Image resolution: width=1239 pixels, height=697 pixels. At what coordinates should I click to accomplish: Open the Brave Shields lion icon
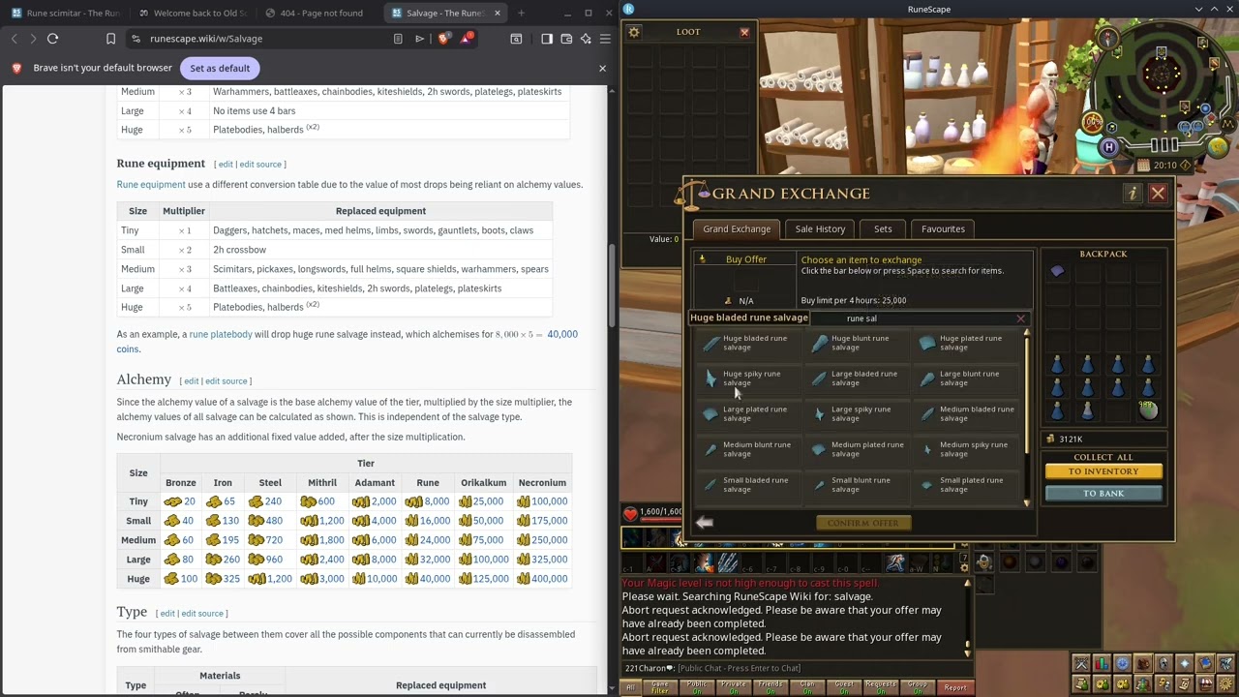[444, 39]
